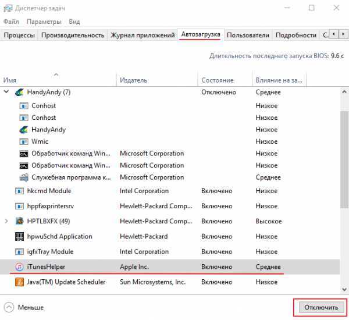Click the hpwuSchd Application barcode icon
Screen dimensions: 349x320
coord(19,236)
